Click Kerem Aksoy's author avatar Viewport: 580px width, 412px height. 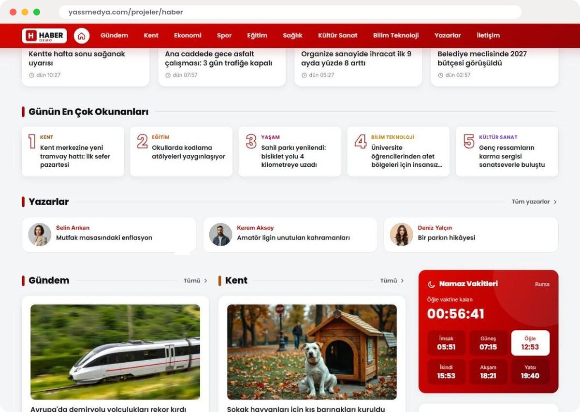(x=220, y=235)
